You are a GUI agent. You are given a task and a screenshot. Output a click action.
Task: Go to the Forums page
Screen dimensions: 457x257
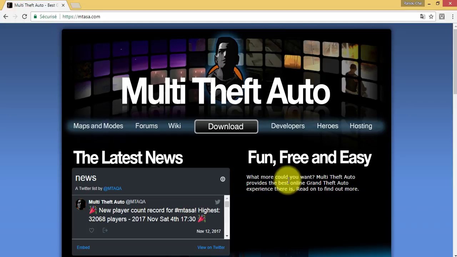point(146,126)
